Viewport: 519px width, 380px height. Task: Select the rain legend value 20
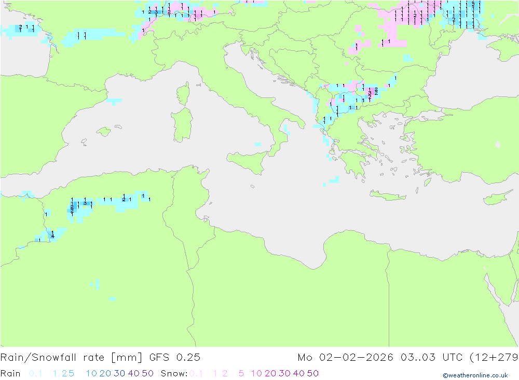click(x=105, y=373)
